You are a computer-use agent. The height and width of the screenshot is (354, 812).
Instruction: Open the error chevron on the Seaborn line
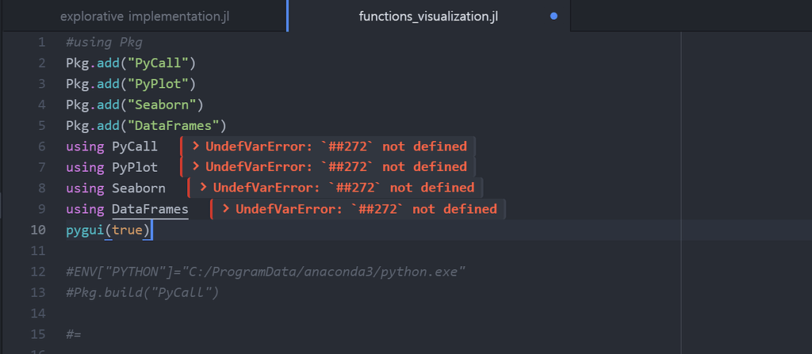(203, 188)
